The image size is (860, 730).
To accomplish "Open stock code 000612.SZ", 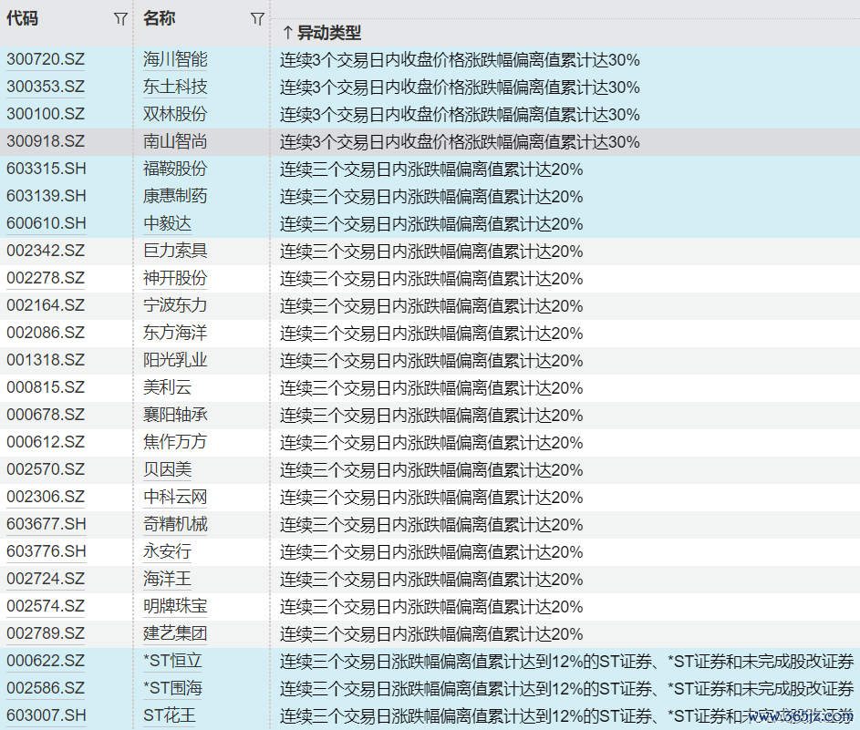I will [46, 442].
